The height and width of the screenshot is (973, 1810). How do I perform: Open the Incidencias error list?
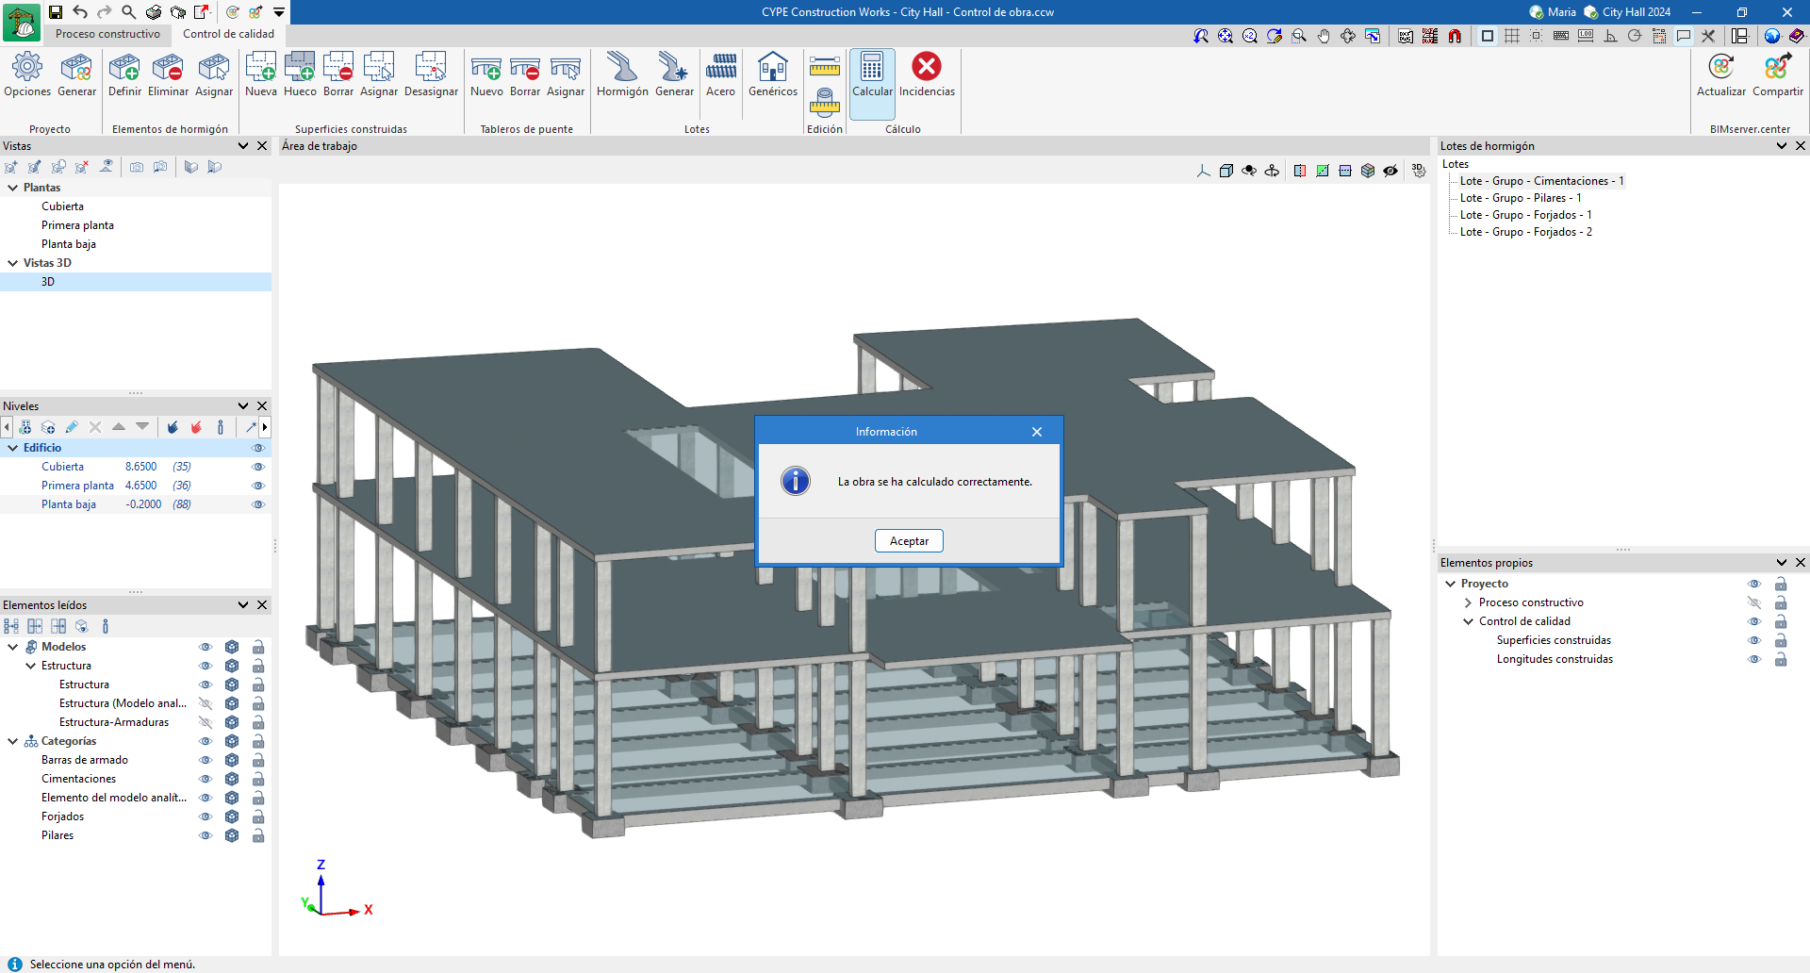(x=926, y=68)
